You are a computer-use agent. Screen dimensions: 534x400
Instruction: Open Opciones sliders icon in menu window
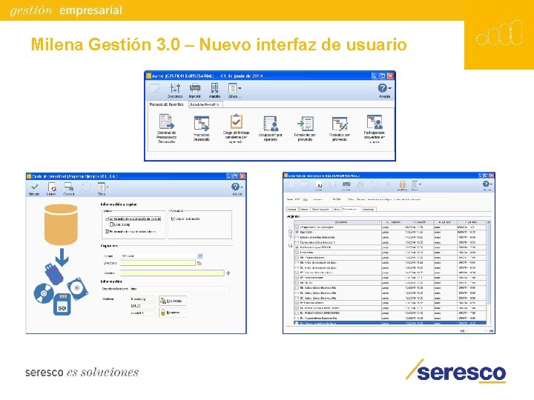point(175,88)
